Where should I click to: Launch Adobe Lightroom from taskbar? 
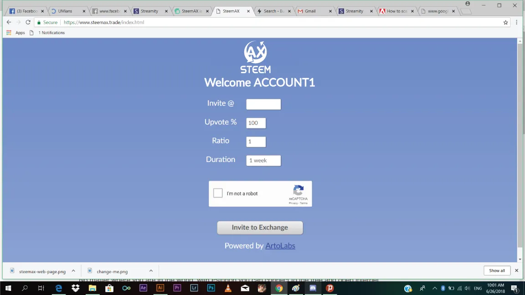194,288
